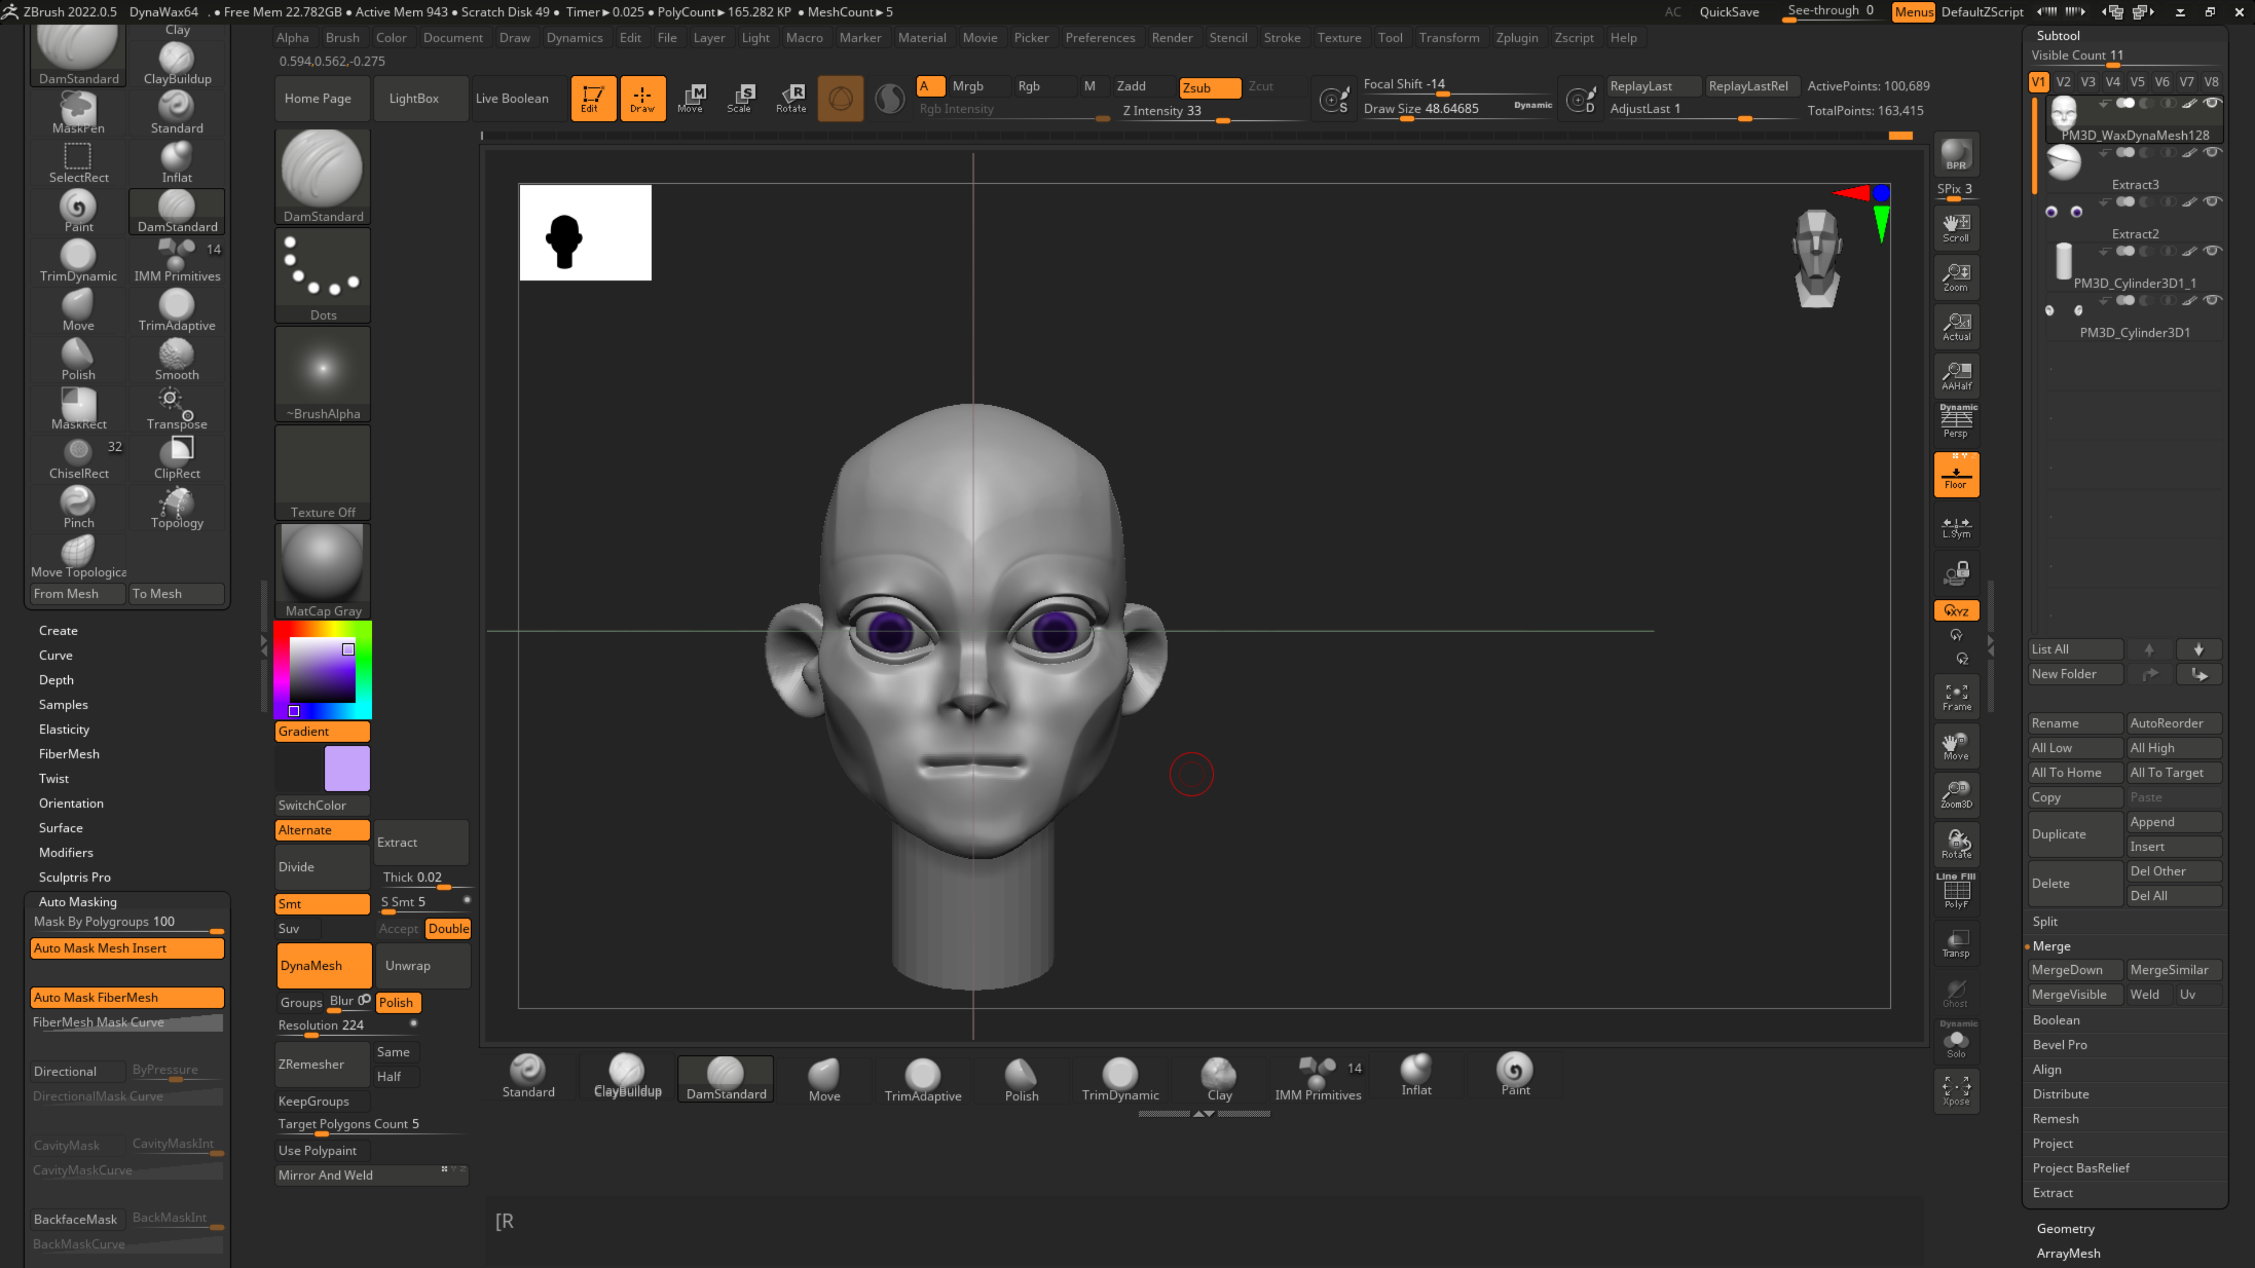2255x1268 pixels.
Task: Collapse the Auto Masking section
Action: [x=77, y=901]
